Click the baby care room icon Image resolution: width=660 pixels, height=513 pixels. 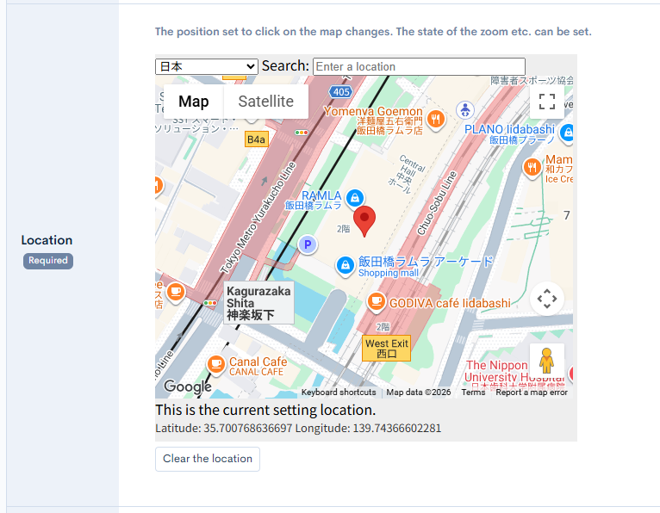coord(465,110)
